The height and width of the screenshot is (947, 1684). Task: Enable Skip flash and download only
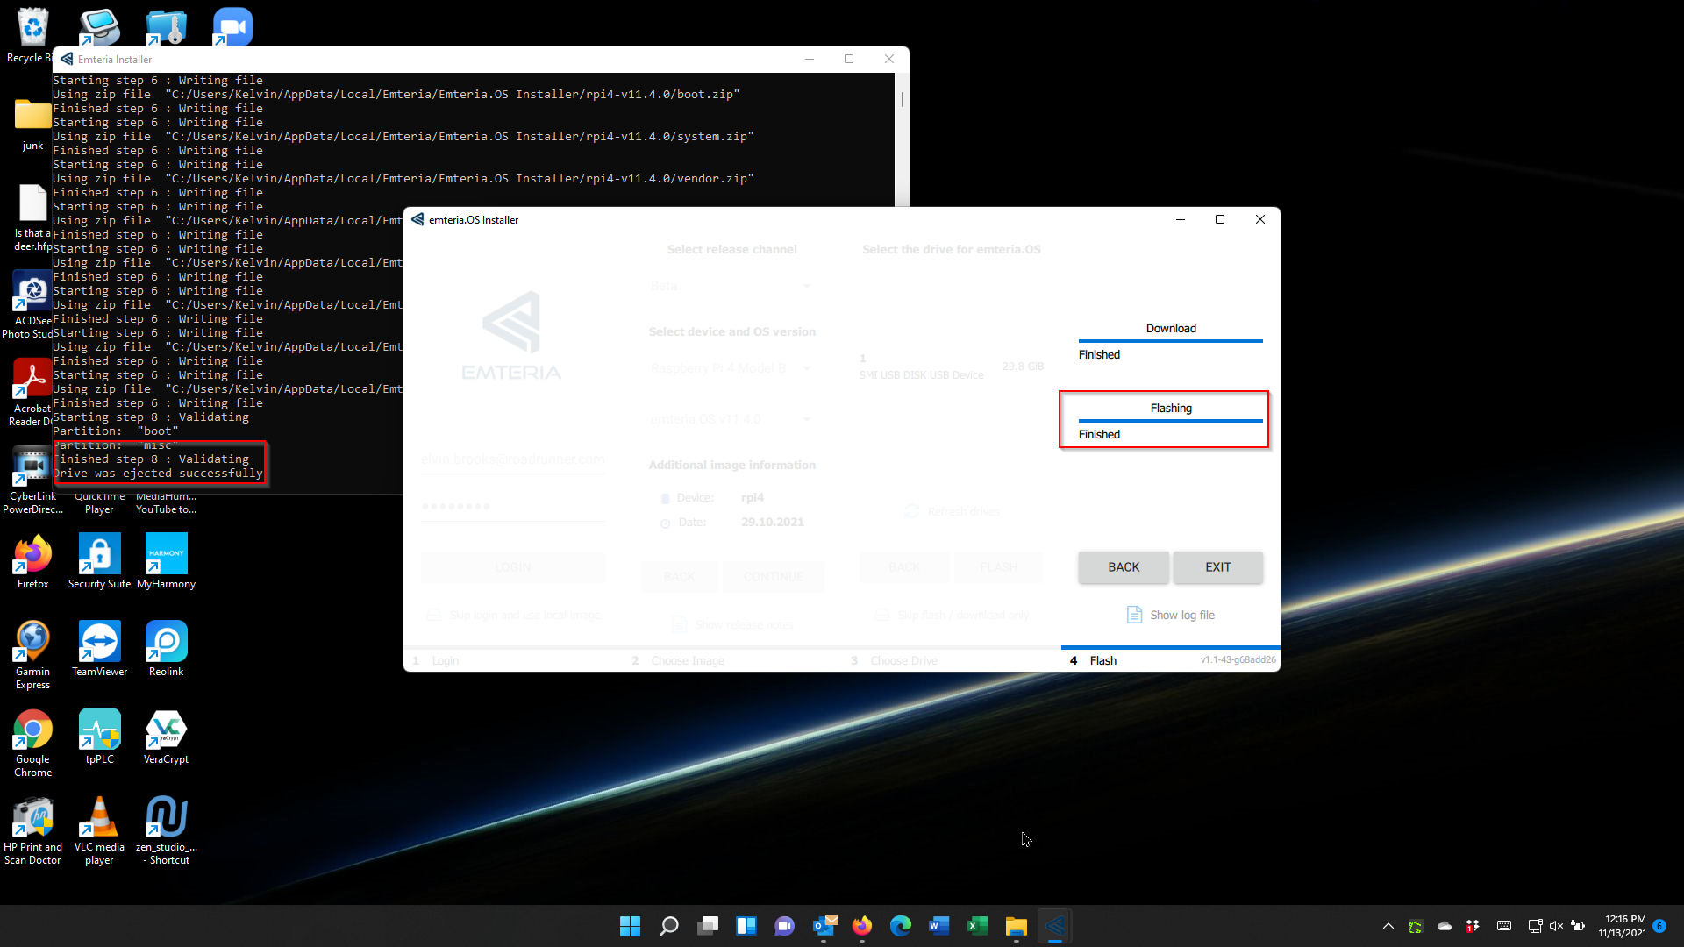click(x=952, y=615)
